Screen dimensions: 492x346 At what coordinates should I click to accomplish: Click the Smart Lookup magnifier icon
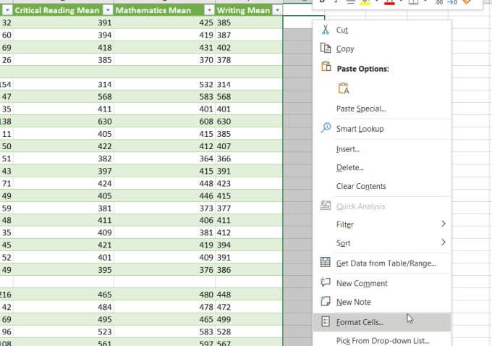[x=325, y=129]
